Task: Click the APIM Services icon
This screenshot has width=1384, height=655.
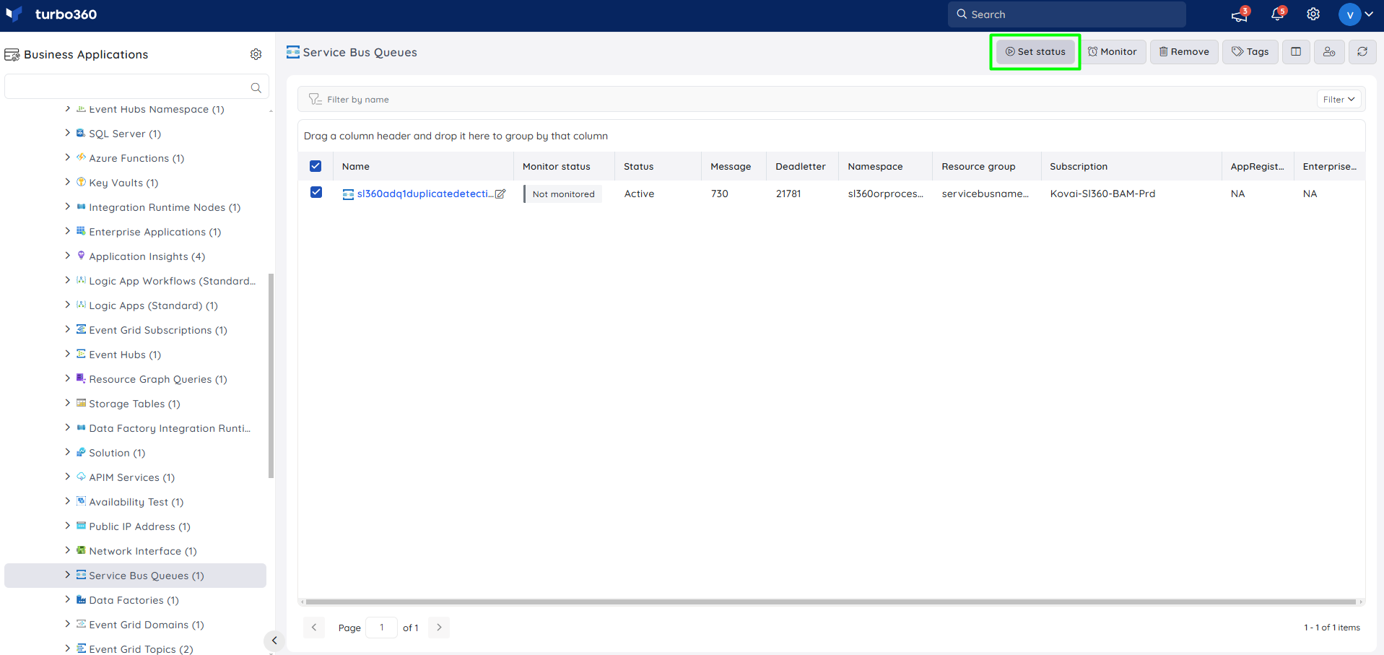Action: tap(82, 477)
